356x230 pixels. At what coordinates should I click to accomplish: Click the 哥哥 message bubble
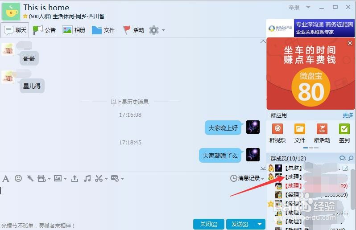(29, 58)
